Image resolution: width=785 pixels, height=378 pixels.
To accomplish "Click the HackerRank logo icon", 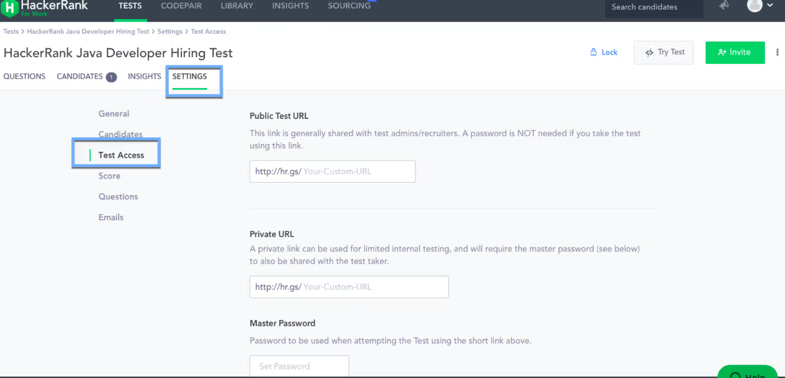I will pos(9,8).
